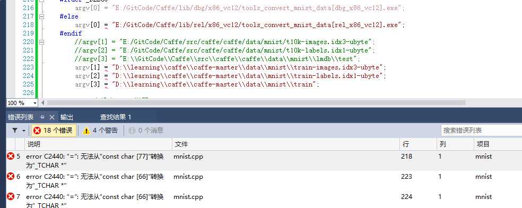Select error 5 row for line 218
Screen dimensions: 522x208
pyautogui.click(x=264, y=160)
